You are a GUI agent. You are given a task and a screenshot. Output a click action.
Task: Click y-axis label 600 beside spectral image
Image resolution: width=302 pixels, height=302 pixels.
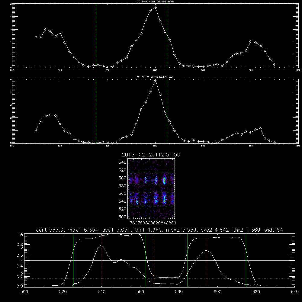point(122,178)
